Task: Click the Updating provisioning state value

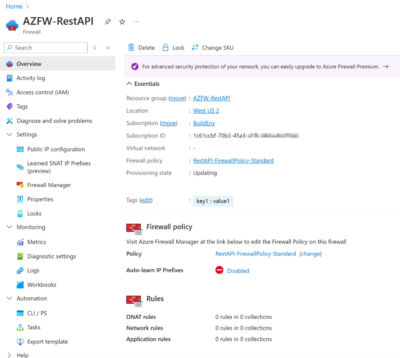Action: click(x=205, y=173)
